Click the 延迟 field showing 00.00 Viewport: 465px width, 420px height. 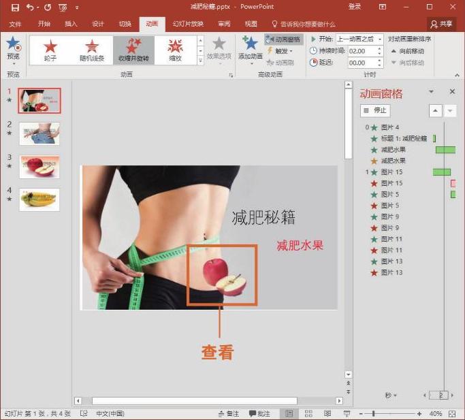pyautogui.click(x=362, y=63)
